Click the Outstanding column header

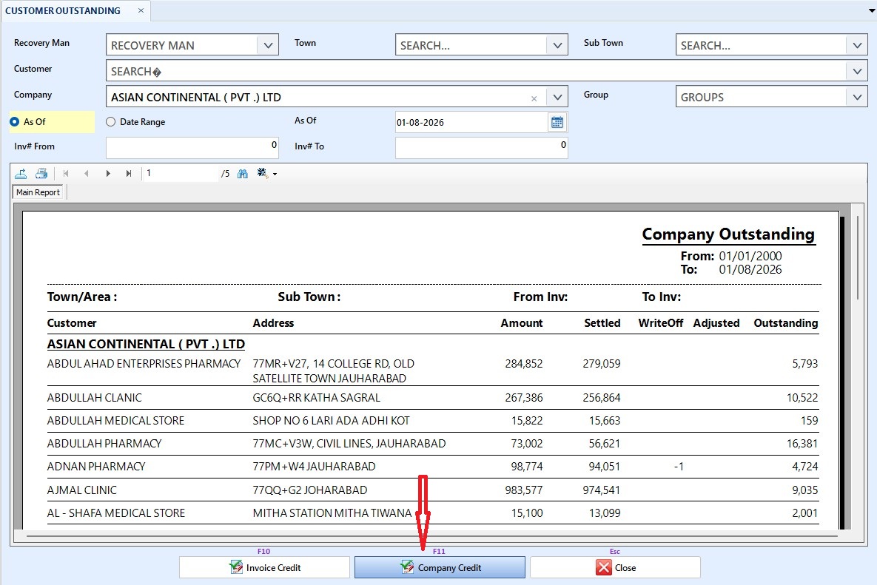[786, 323]
